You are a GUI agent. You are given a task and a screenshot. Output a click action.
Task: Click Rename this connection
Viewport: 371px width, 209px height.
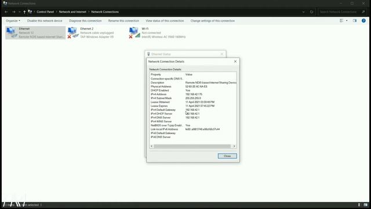click(123, 21)
